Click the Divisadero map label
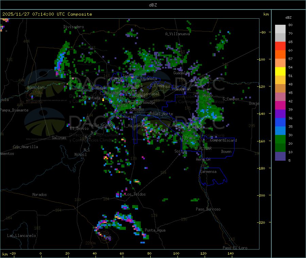The image size is (306, 258). 73,27
